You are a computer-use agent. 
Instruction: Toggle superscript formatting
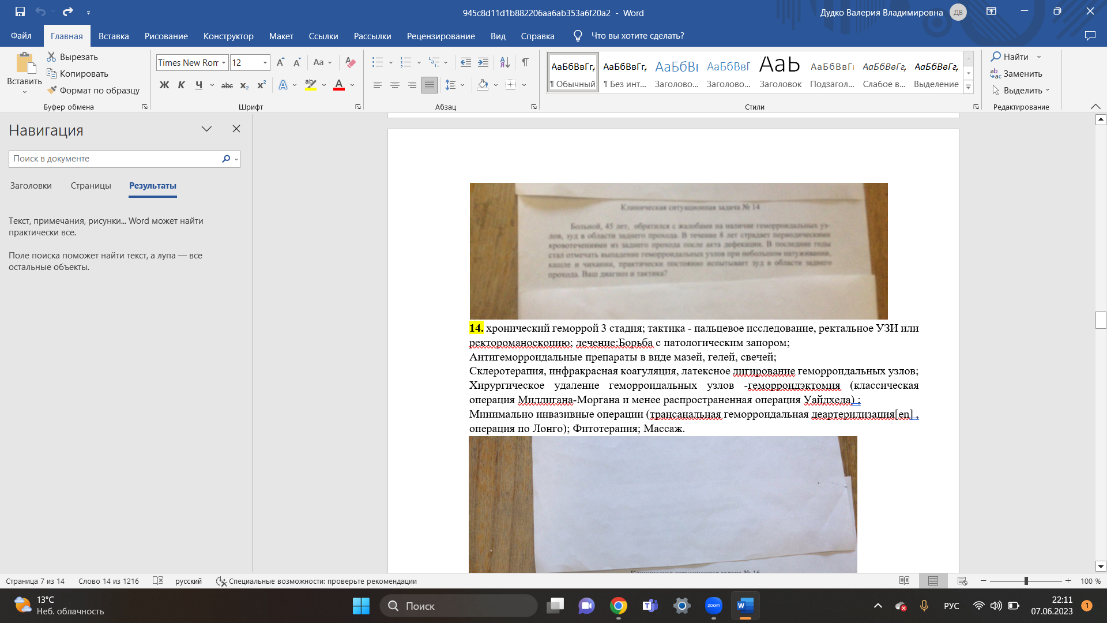point(261,85)
